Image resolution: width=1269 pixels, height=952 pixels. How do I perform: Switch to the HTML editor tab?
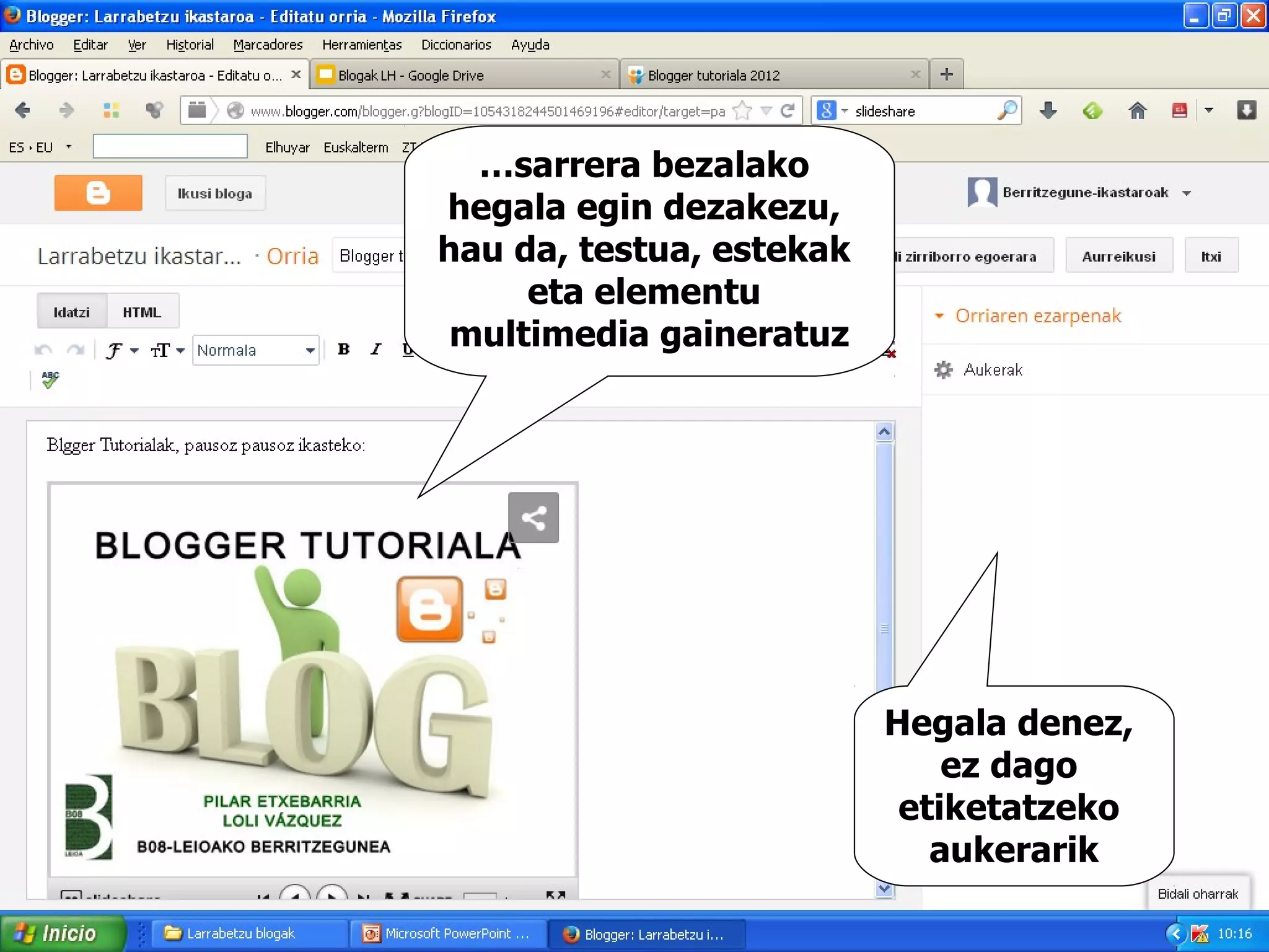tap(142, 312)
